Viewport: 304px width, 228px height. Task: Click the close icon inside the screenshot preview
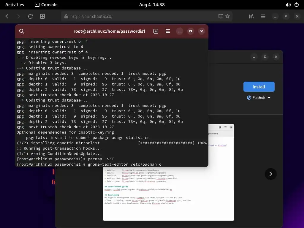(x=231, y=127)
